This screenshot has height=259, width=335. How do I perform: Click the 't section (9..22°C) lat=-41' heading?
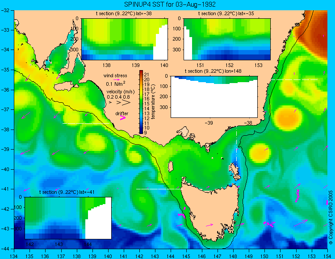tap(67, 192)
